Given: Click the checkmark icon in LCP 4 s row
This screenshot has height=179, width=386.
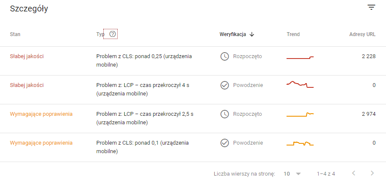Looking at the screenshot, I should (x=224, y=85).
